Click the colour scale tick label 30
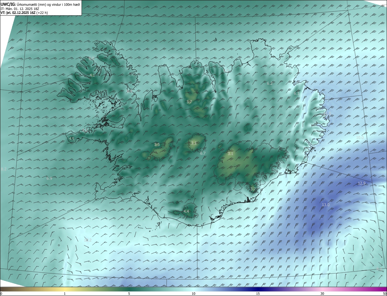Screen dimensions: 387x296 click(322, 294)
